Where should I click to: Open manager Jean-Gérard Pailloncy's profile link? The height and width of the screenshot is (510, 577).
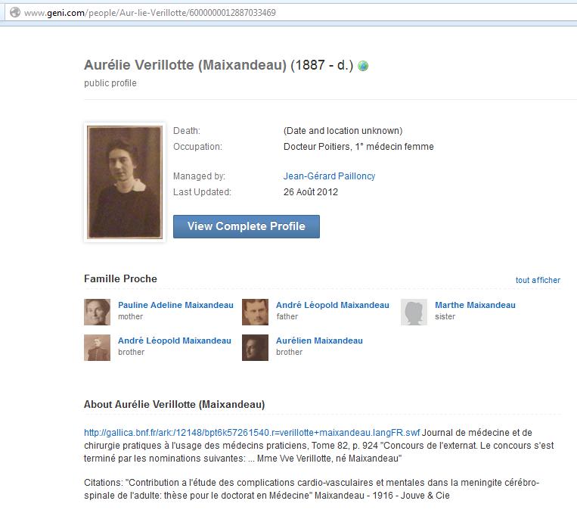click(x=329, y=176)
